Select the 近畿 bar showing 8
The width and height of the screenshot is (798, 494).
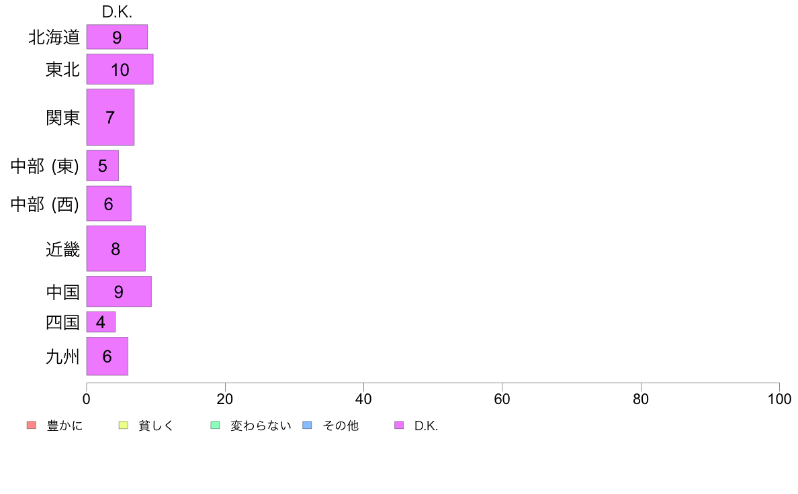coord(116,249)
